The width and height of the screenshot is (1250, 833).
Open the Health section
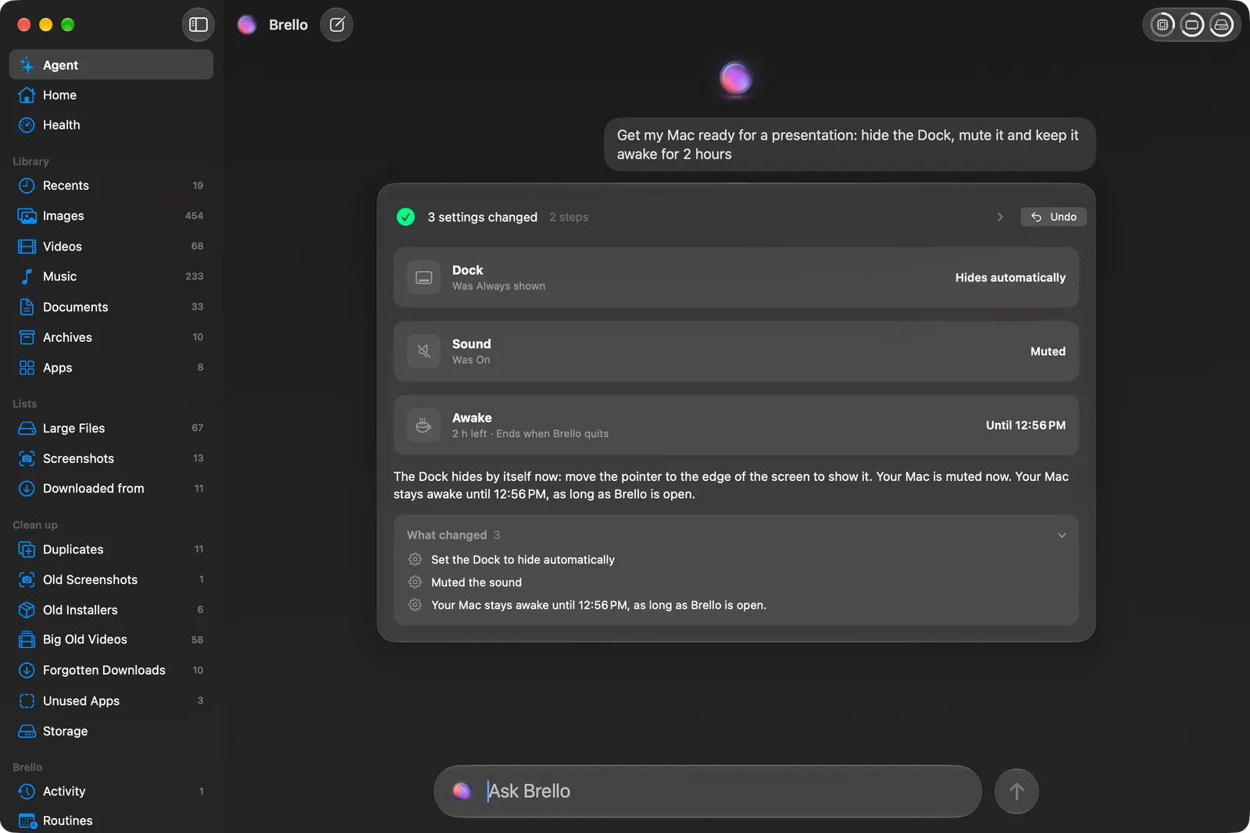click(x=111, y=125)
